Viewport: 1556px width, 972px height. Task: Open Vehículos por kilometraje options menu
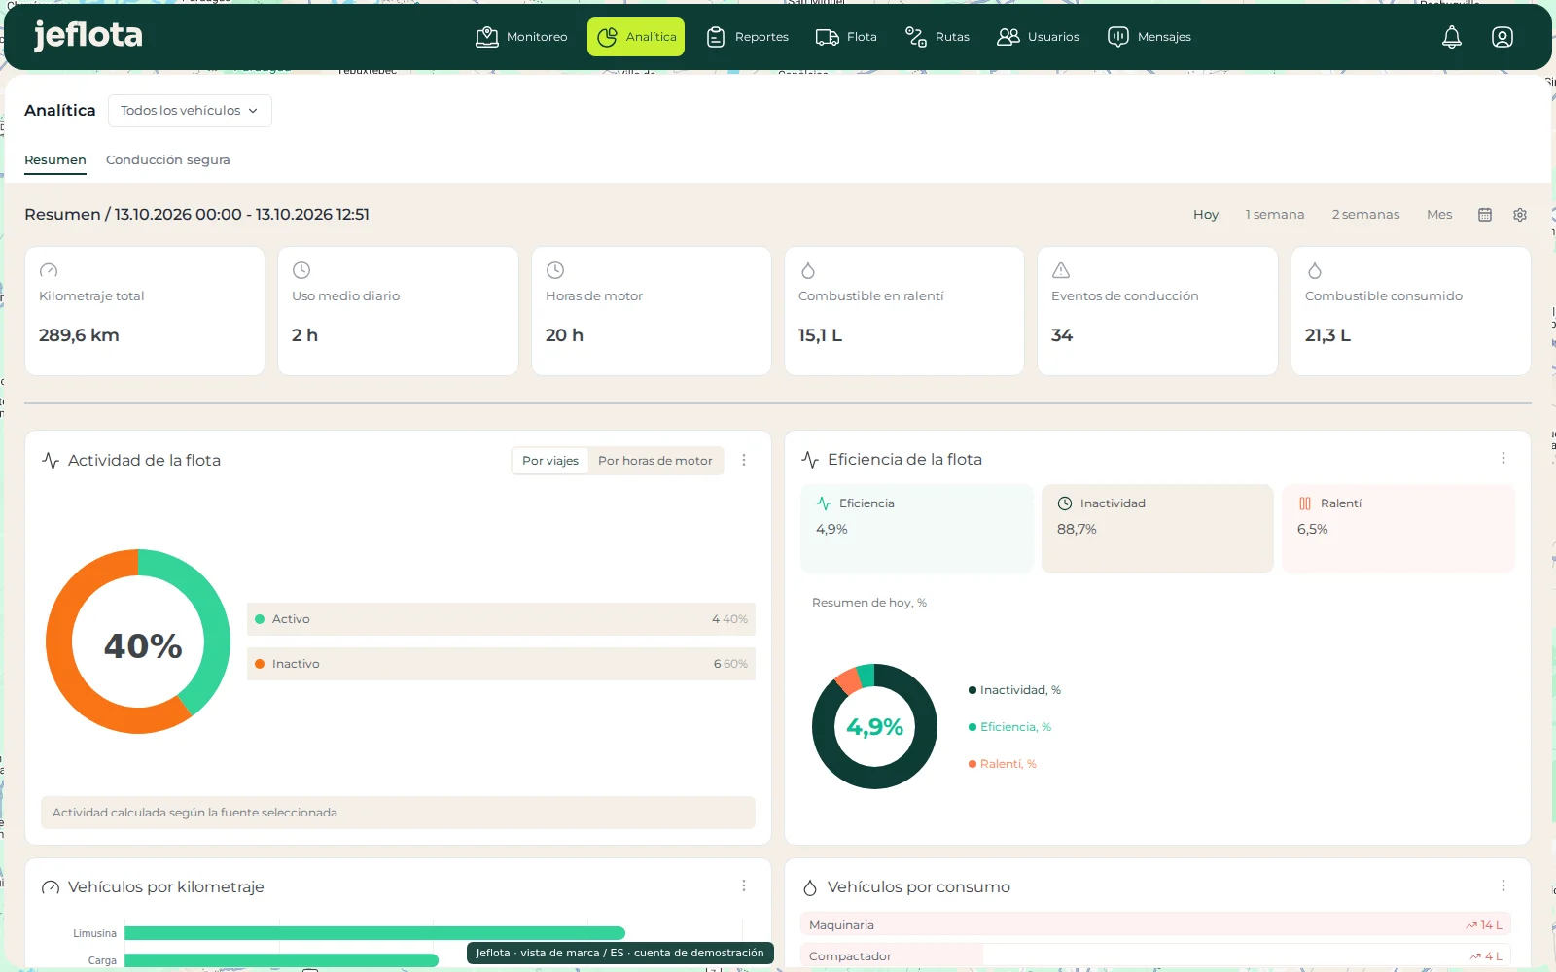[x=744, y=885]
